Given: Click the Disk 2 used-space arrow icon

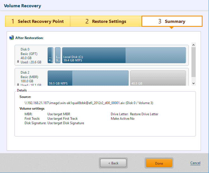Looking at the screenshot, I should 18,85.
